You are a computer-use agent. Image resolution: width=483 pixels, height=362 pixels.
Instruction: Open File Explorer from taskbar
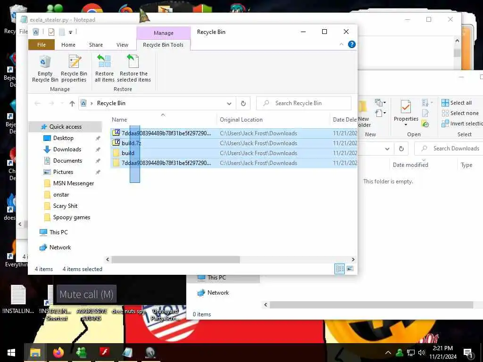click(35, 353)
